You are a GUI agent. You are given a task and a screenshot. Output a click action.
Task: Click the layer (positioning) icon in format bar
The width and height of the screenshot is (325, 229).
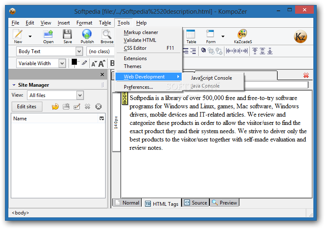click(204, 50)
